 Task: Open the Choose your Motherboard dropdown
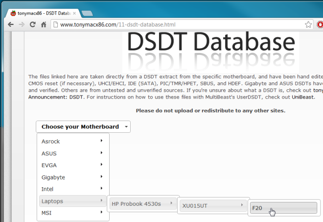[83, 126]
